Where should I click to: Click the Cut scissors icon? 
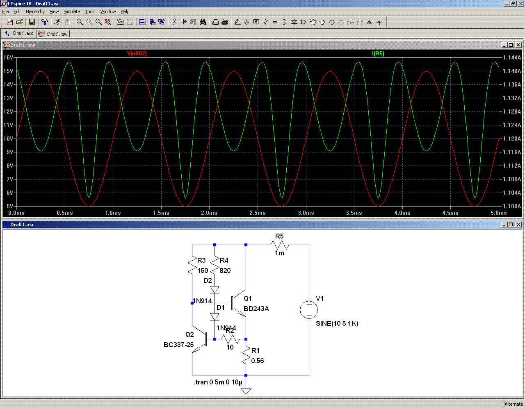point(174,22)
